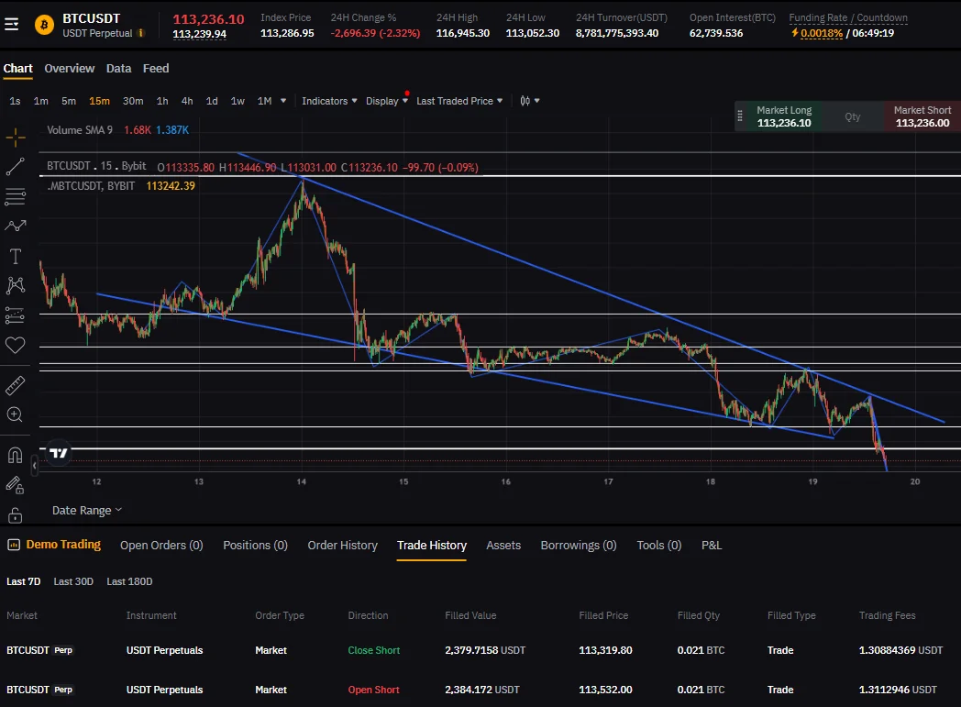
Task: Open the Order History tab
Action: point(343,546)
